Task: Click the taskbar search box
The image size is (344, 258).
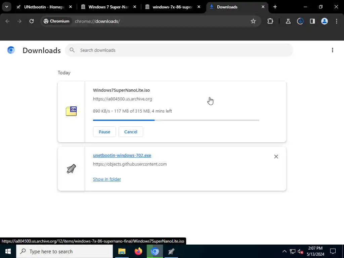Action: pyautogui.click(x=64, y=251)
